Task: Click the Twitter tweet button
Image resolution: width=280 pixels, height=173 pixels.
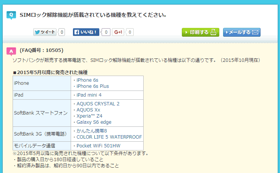Action: pos(45,32)
